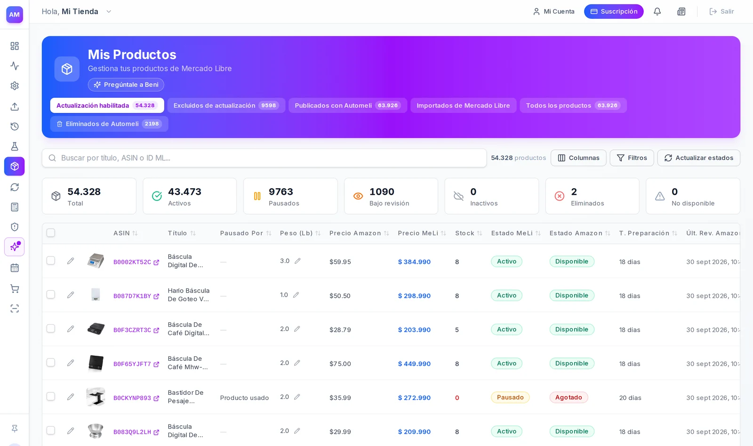Expand the Mi Tienda store dropdown
Screen dimensions: 753x446
click(109, 12)
